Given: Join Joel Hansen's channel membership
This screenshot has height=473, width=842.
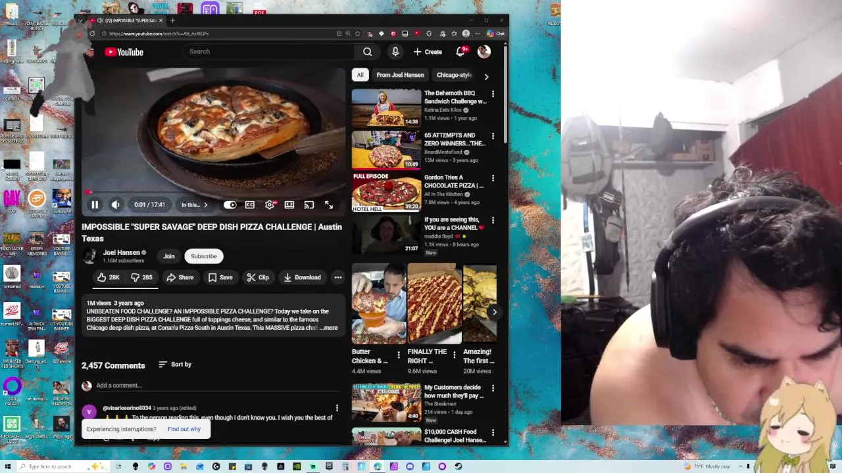Looking at the screenshot, I should [169, 256].
